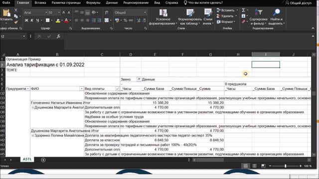Toggle middle vertical alignment

82,12
